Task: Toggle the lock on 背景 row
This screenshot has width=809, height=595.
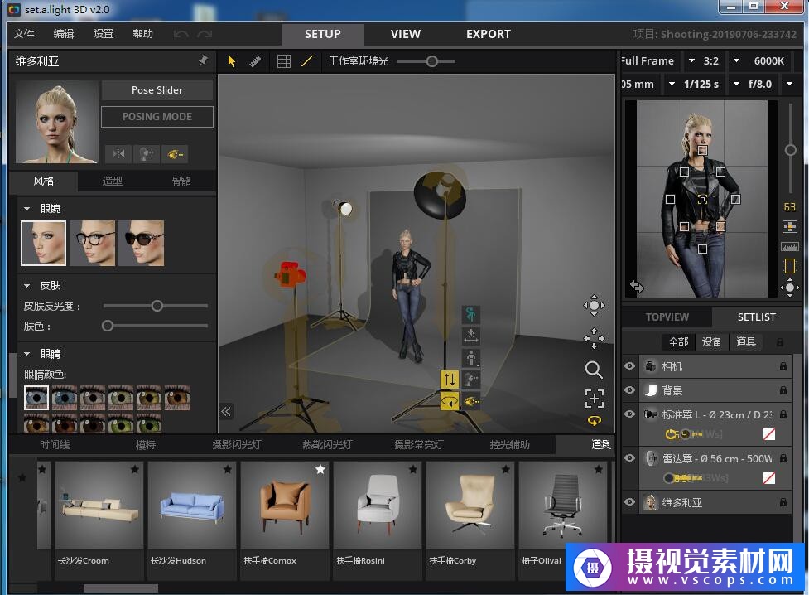Action: (x=783, y=390)
